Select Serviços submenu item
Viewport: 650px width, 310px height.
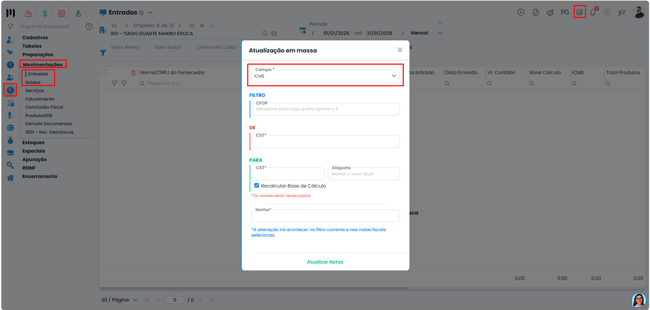pos(35,90)
